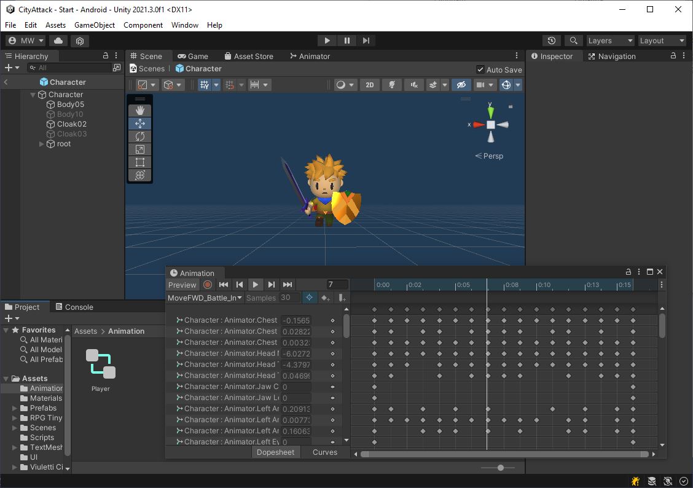Open the Layout dropdown

click(662, 40)
